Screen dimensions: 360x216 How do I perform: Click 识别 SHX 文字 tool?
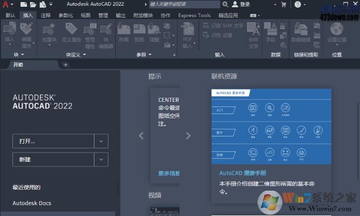click(x=223, y=26)
